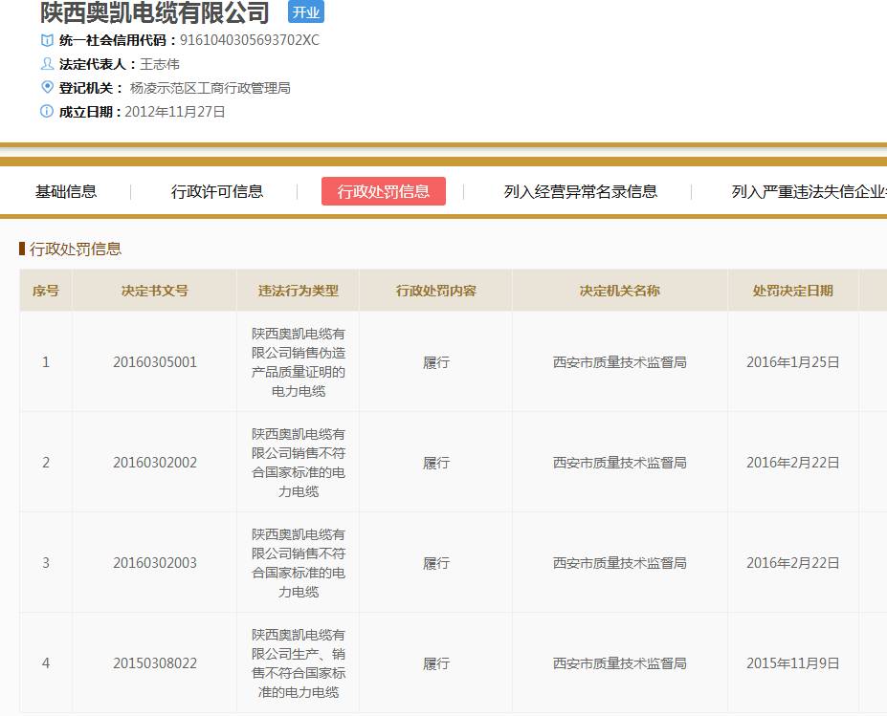The image size is (887, 716).
Task: Click the credit code book icon
Action: [x=47, y=40]
